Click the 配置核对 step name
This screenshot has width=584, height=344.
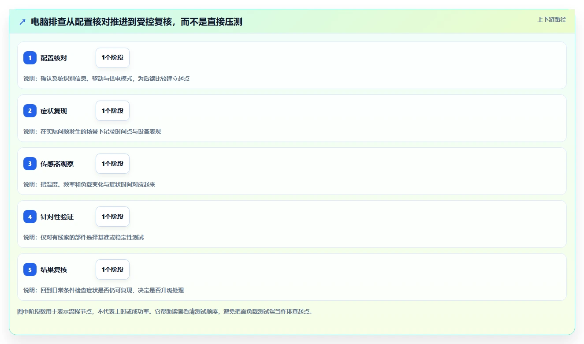point(54,58)
